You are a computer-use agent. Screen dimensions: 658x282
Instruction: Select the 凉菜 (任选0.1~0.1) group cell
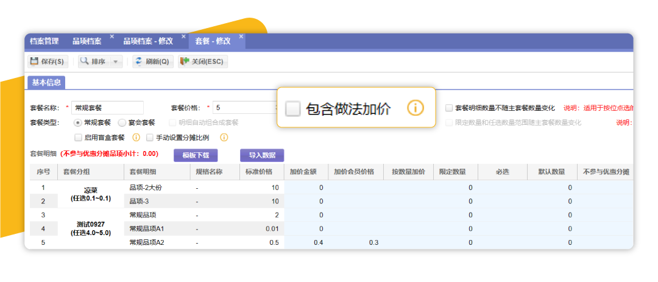91,194
